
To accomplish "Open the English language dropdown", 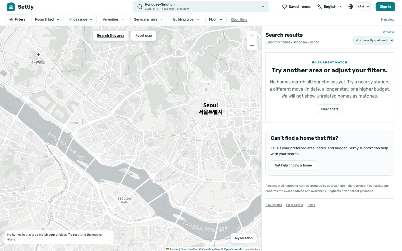I will pyautogui.click(x=329, y=7).
